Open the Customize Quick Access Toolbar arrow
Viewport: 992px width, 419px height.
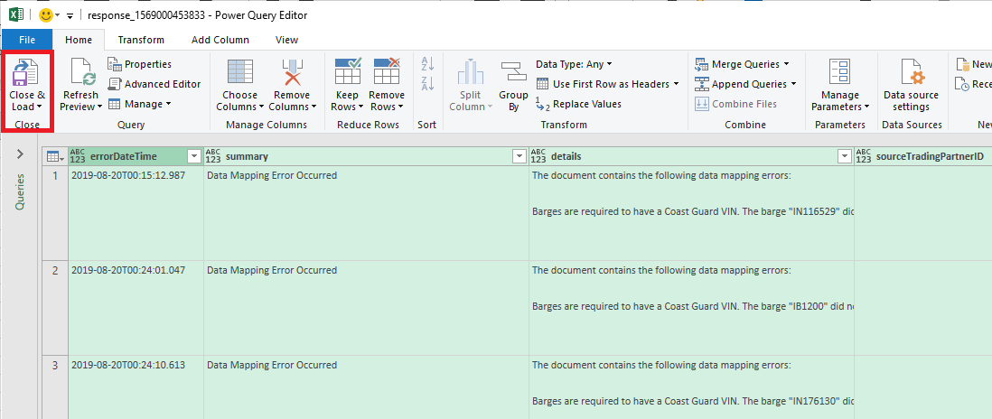70,15
